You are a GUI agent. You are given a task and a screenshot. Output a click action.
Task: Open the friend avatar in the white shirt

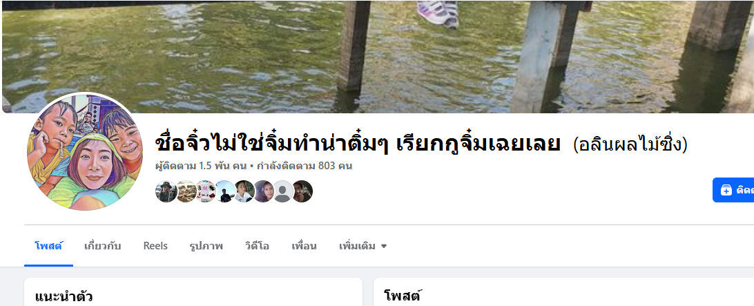coord(244,191)
